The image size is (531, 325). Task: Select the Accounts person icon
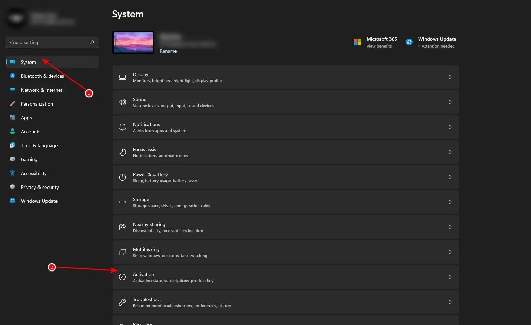12,131
